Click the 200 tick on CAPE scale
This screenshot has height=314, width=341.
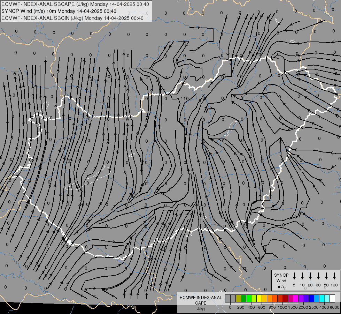[241, 307]
